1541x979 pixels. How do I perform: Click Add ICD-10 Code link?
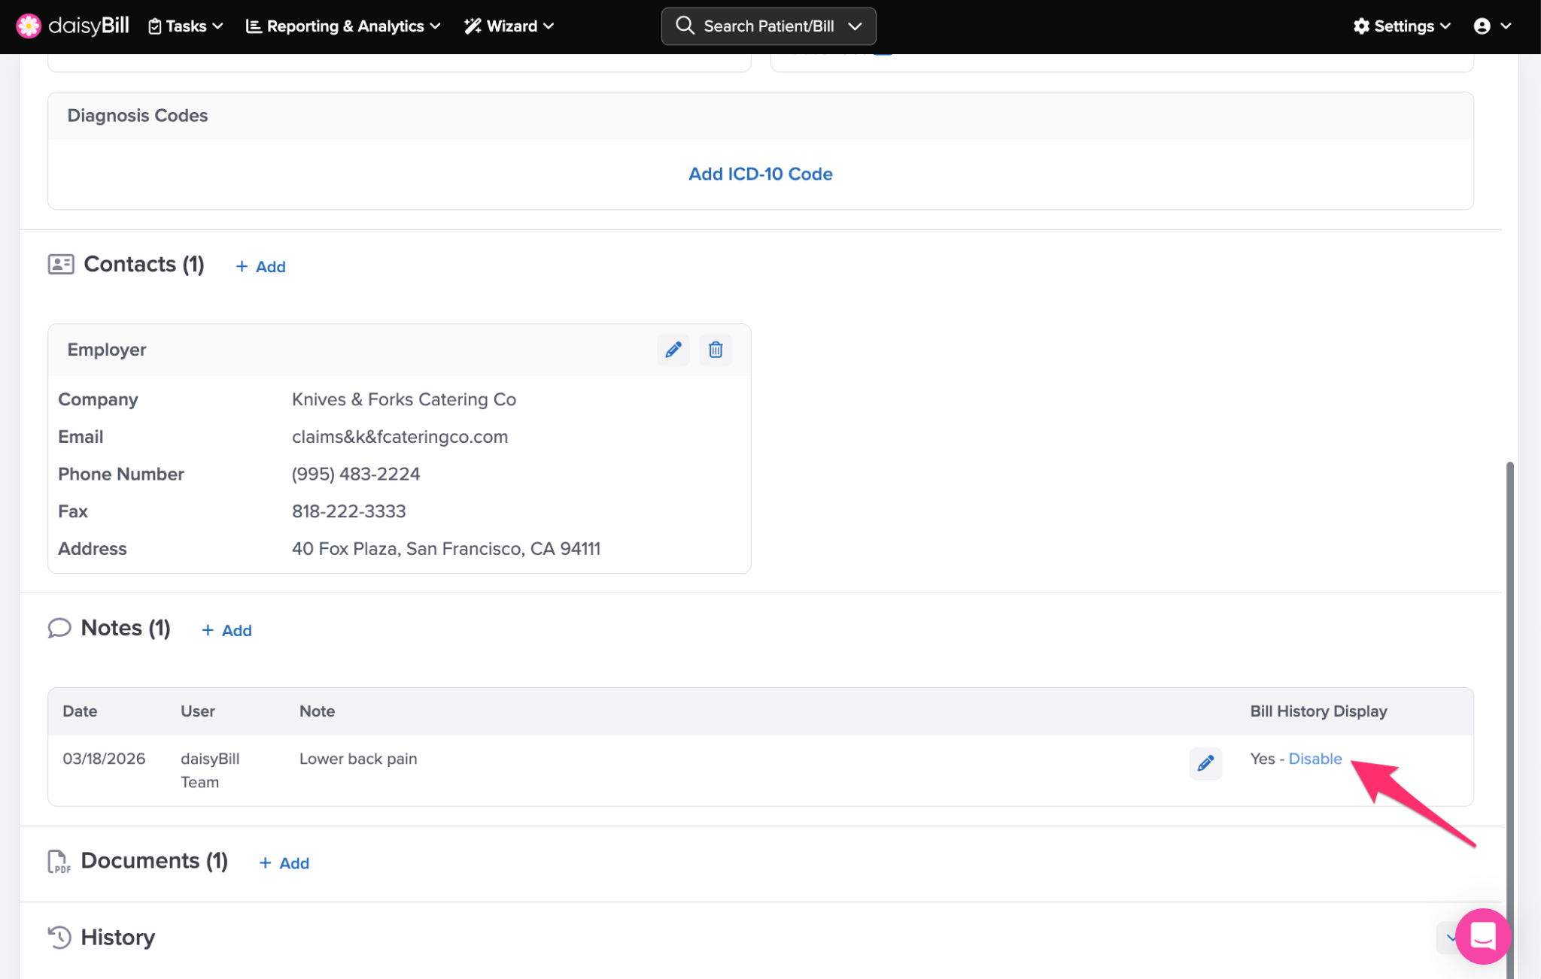coord(760,174)
